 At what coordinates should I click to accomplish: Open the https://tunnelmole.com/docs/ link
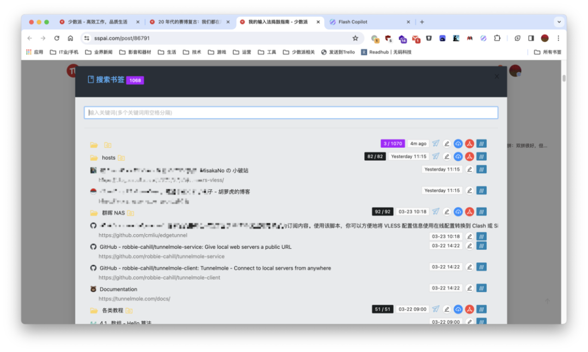134,299
